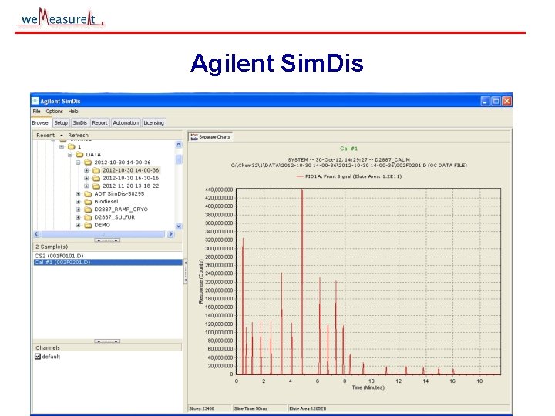Select the sample Cal #1 (002F0201.D)

(108, 262)
